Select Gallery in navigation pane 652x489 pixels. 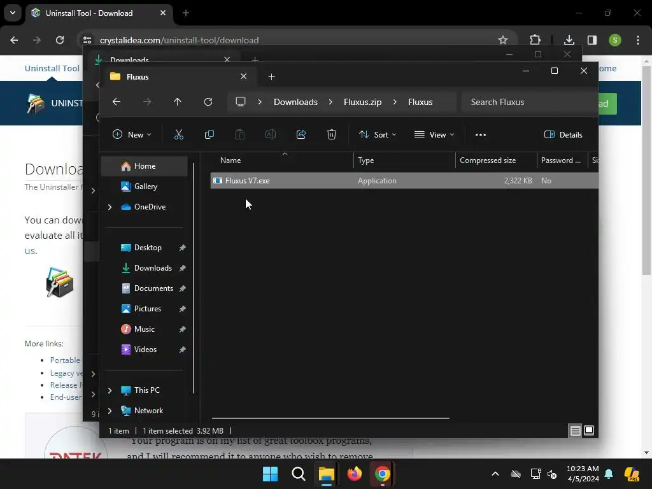coord(145,187)
